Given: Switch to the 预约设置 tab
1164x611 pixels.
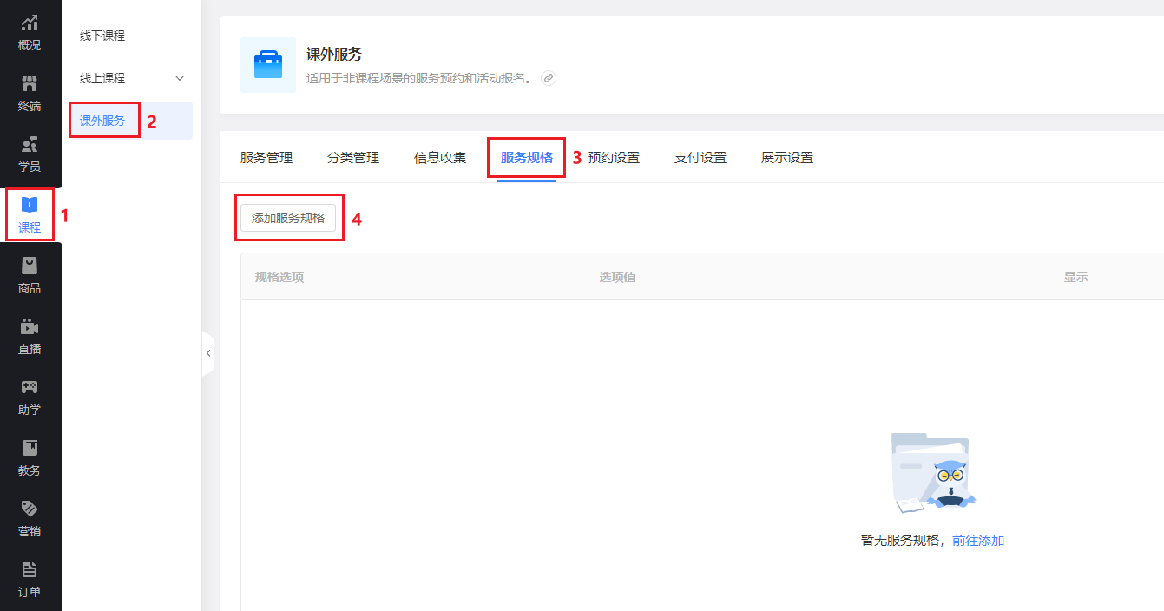Looking at the screenshot, I should tap(614, 158).
